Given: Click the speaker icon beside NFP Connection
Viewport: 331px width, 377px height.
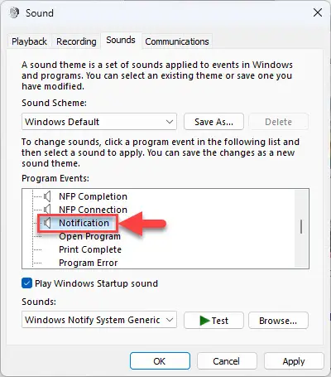Looking at the screenshot, I should pos(47,210).
